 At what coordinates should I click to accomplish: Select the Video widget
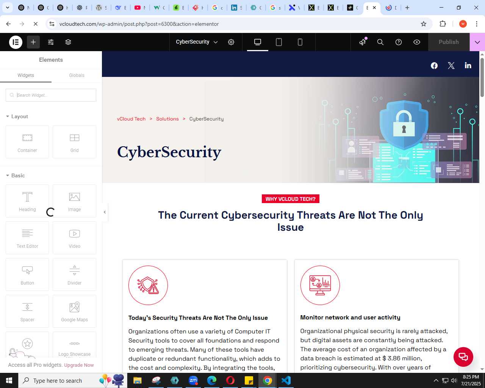coord(75,238)
